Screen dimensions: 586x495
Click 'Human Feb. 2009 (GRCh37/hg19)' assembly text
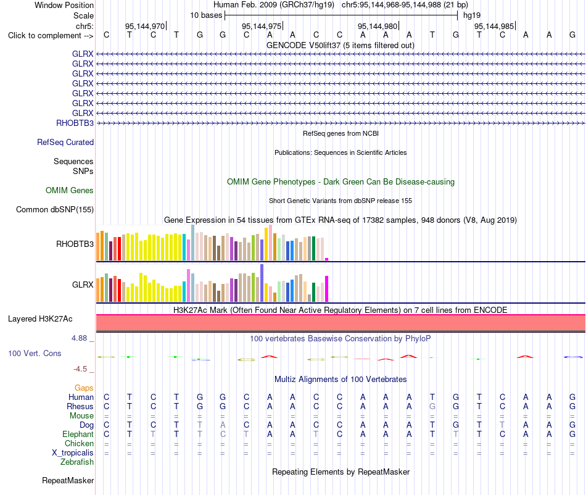(x=275, y=5)
